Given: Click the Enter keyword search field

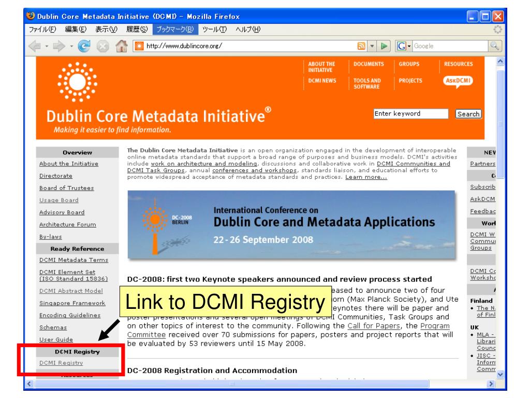Looking at the screenshot, I should click(x=410, y=113).
